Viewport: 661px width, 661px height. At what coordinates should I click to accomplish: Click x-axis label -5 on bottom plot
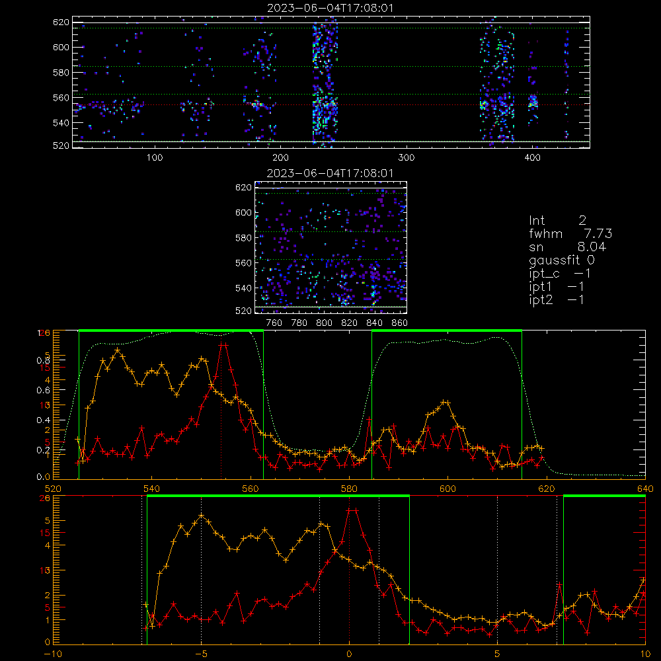pyautogui.click(x=201, y=654)
